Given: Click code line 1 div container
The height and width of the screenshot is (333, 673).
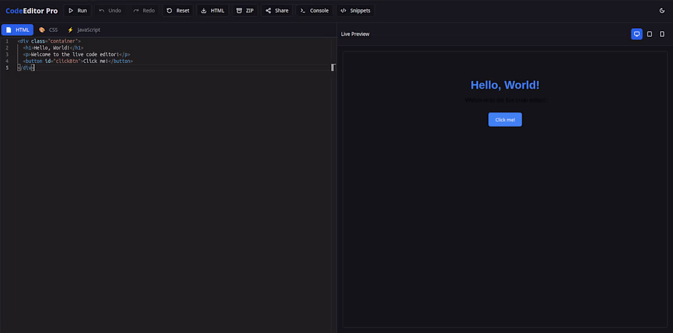Looking at the screenshot, I should pos(49,41).
